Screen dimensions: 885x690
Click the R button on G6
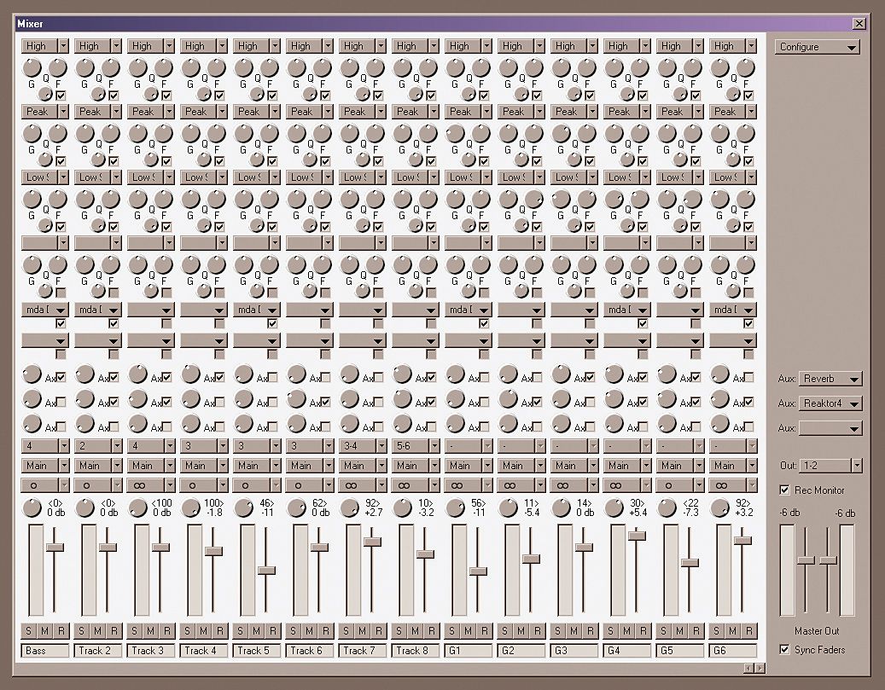[x=749, y=631]
